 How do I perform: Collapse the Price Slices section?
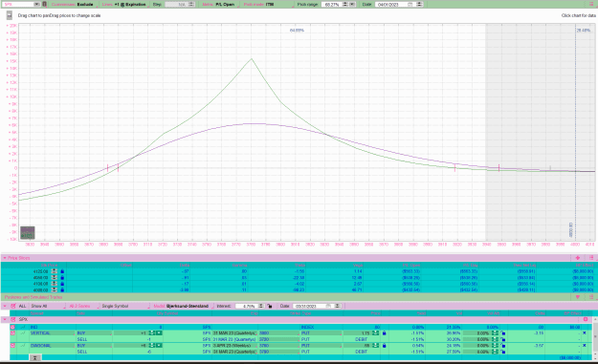tap(5, 258)
